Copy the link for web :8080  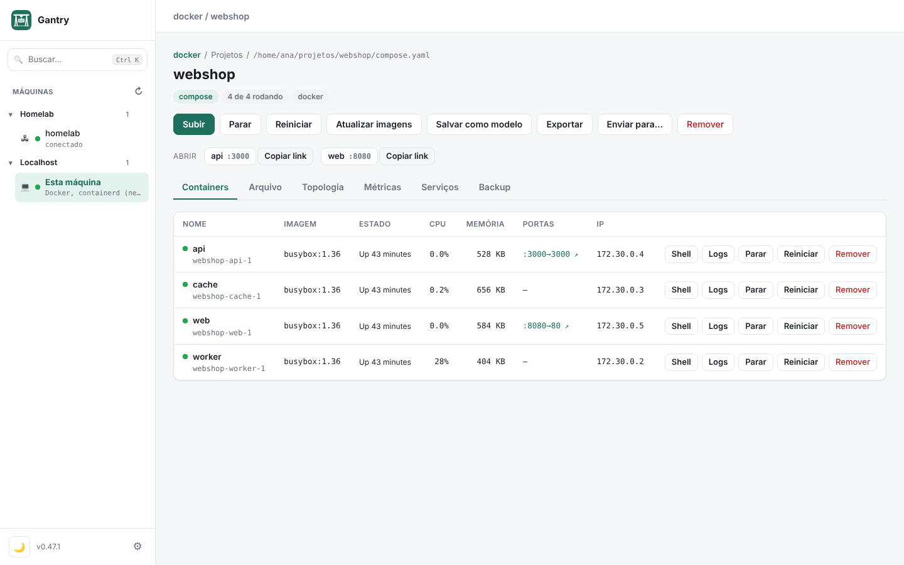(407, 156)
